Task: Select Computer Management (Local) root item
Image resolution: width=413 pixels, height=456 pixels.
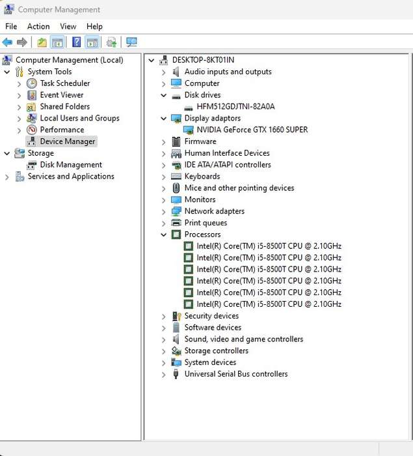Action: (x=70, y=60)
